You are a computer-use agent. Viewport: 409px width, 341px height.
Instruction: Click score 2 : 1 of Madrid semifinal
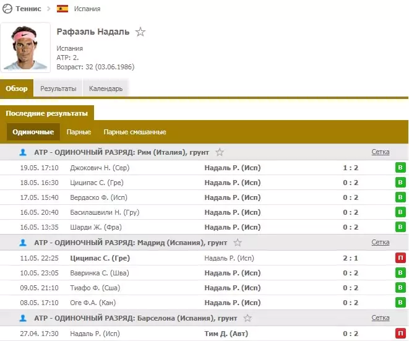(x=350, y=258)
